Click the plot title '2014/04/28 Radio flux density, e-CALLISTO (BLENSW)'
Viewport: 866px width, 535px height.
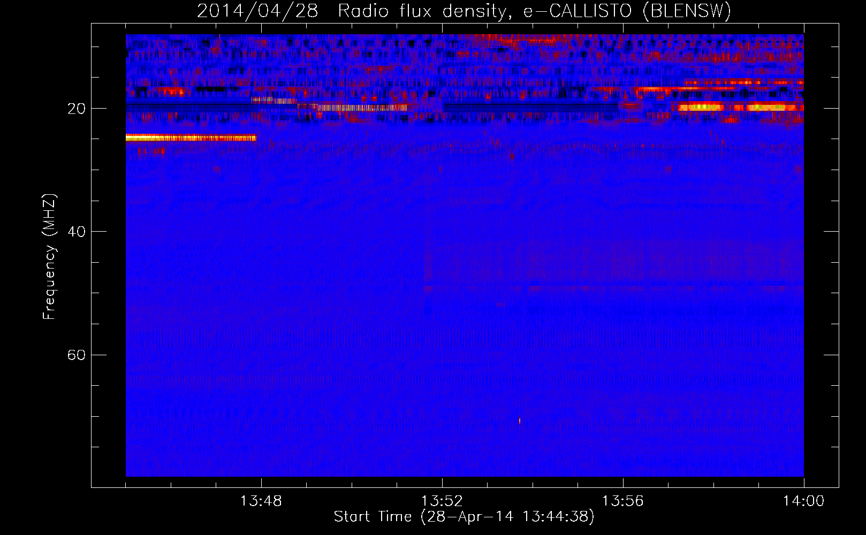click(464, 11)
